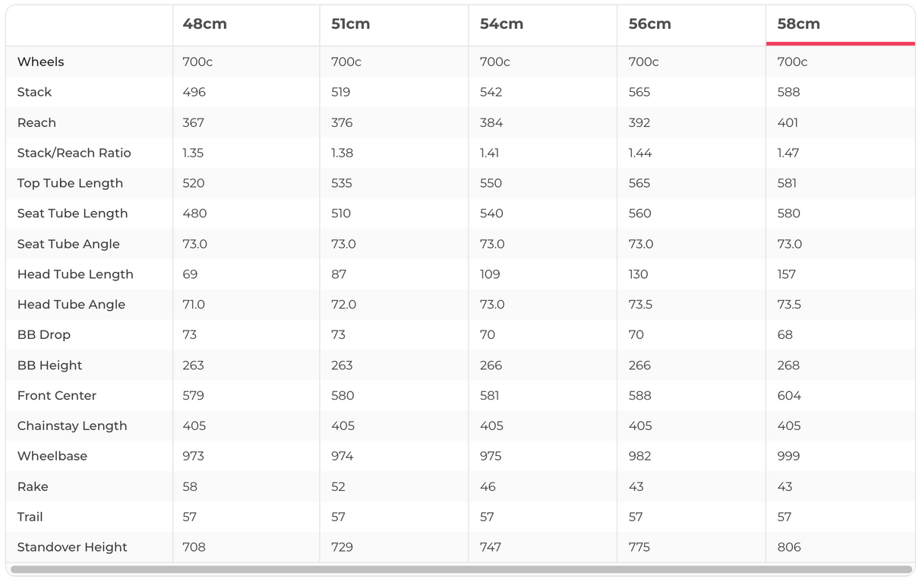The width and height of the screenshot is (922, 582).
Task: Click the 58cm Front Center value 604
Action: click(x=789, y=395)
